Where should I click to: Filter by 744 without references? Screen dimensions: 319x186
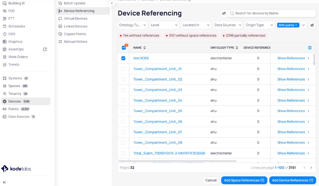click(140, 36)
